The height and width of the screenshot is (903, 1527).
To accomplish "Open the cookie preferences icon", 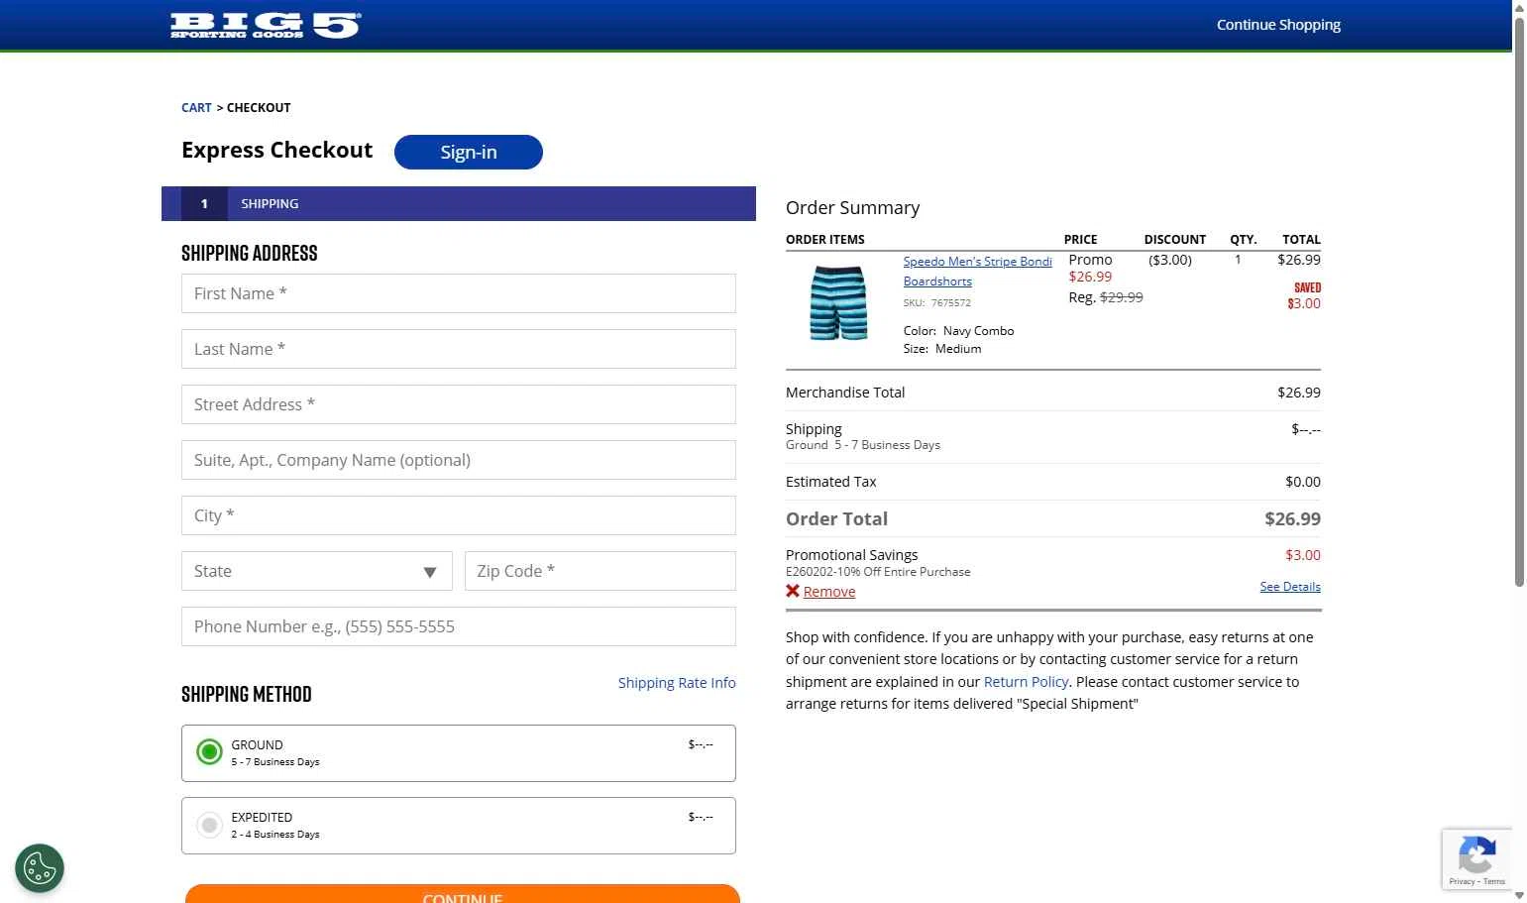I will pyautogui.click(x=40, y=868).
